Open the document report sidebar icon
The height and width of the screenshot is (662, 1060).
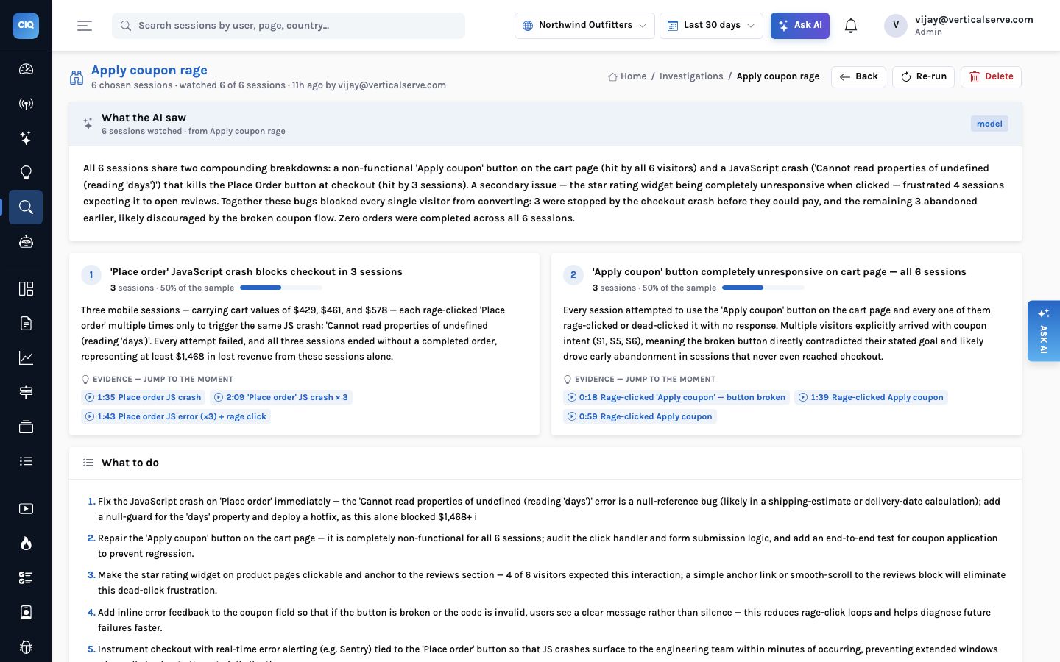(26, 323)
